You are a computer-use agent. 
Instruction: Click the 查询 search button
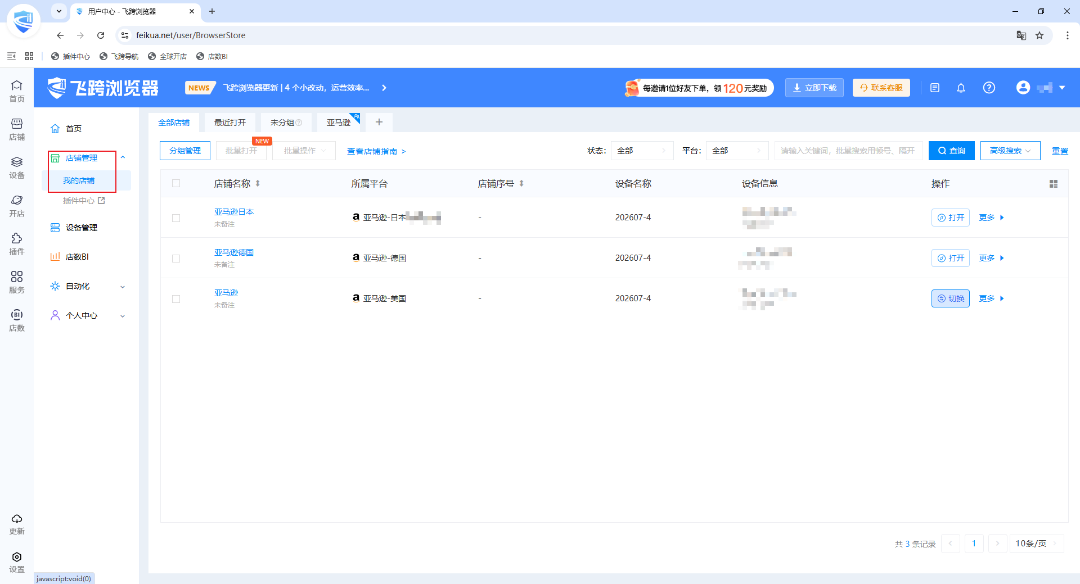pos(951,151)
